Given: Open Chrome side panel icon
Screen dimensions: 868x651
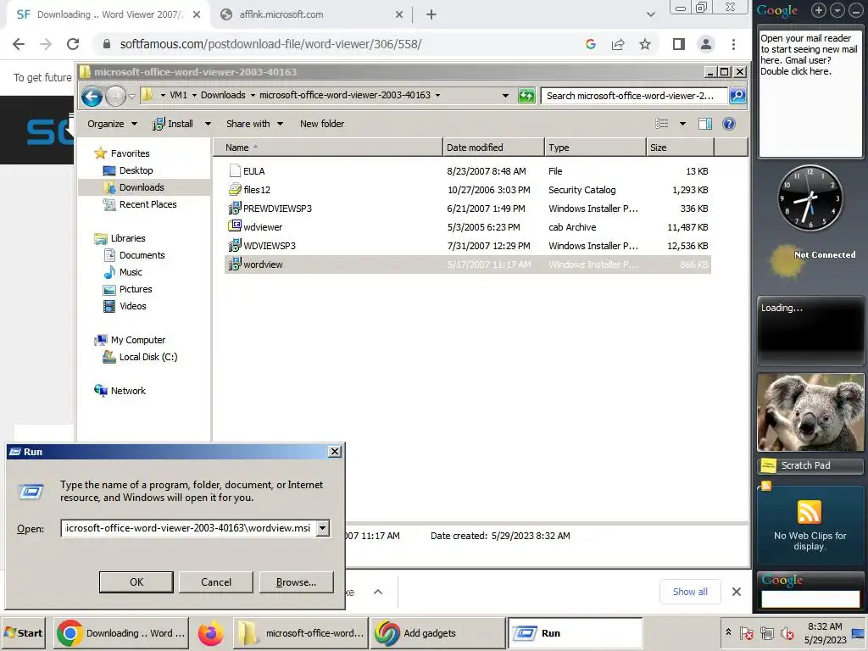Looking at the screenshot, I should pyautogui.click(x=679, y=44).
